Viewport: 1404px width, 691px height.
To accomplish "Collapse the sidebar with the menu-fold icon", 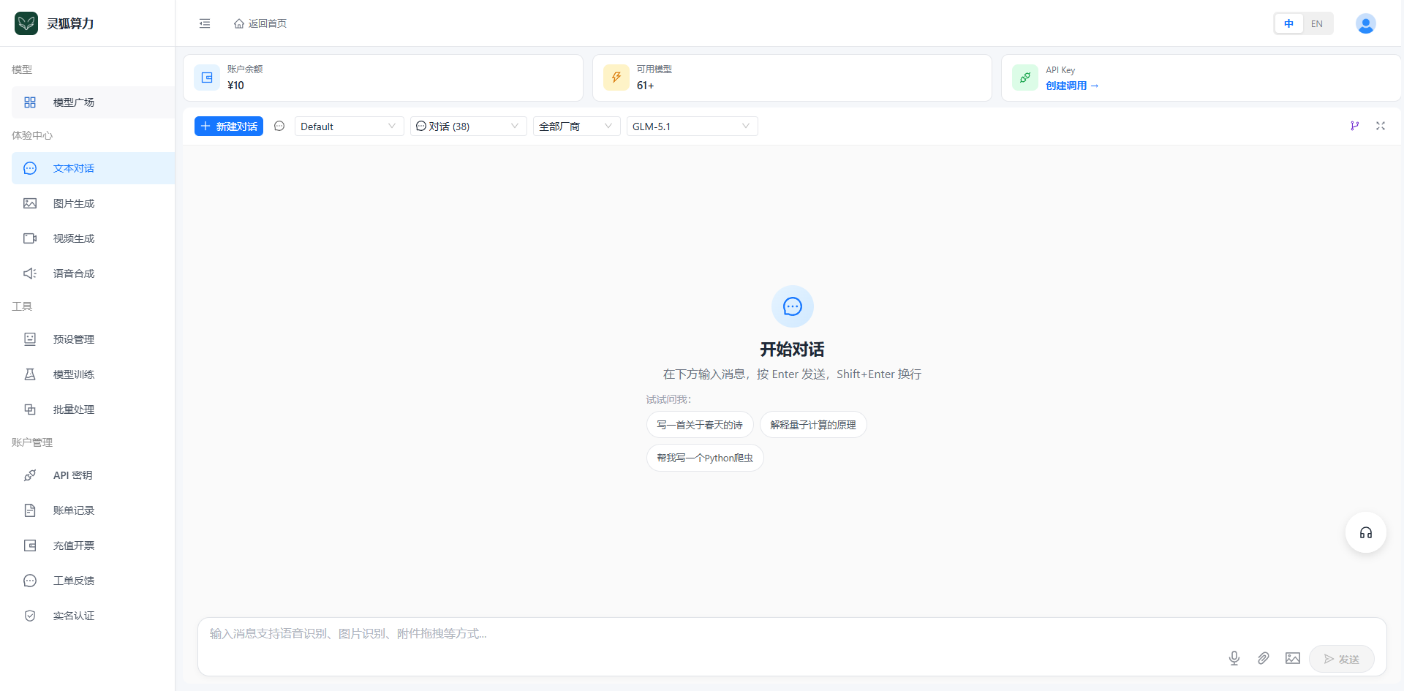I will (205, 23).
